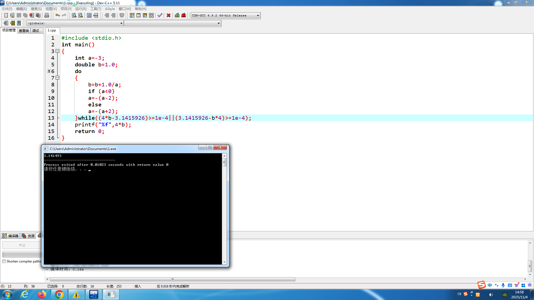Switch to the 查看类 tab
This screenshot has height=300, width=534.
click(x=24, y=31)
